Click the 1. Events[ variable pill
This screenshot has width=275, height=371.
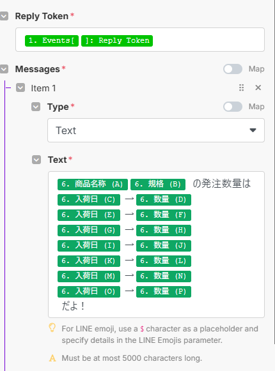[52, 41]
